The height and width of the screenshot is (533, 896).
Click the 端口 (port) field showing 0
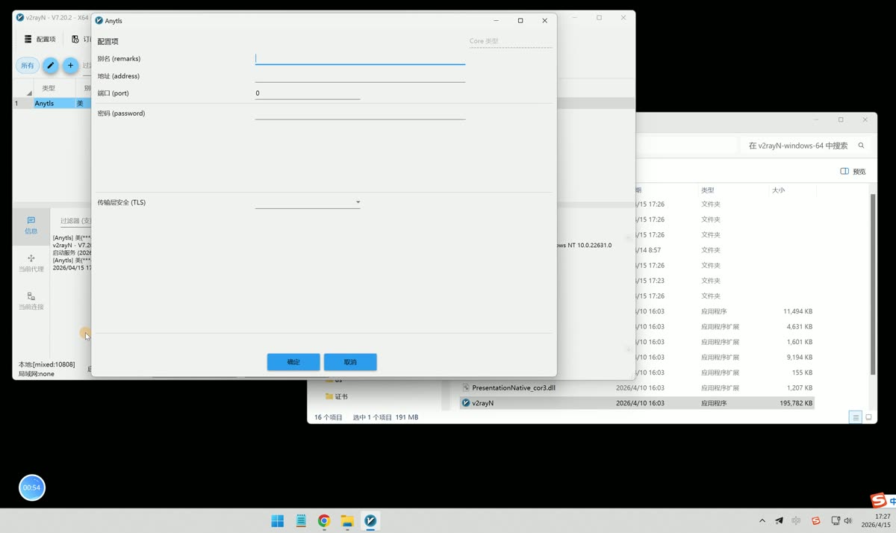(308, 93)
